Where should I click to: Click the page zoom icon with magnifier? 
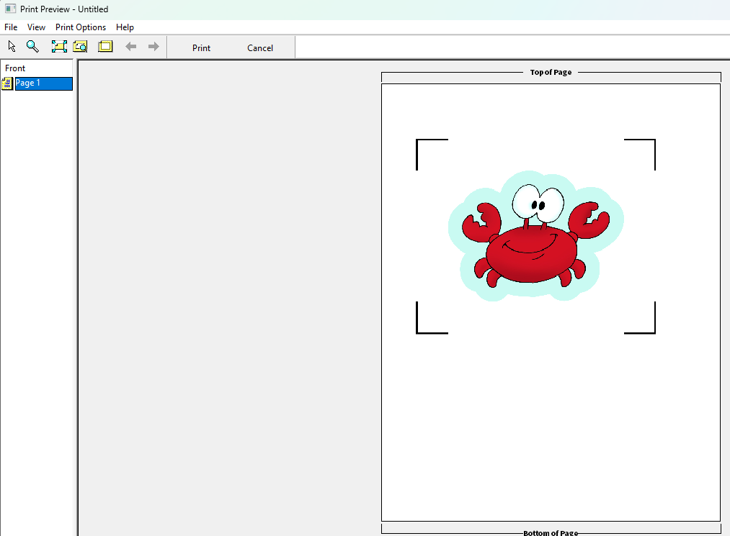click(x=80, y=47)
